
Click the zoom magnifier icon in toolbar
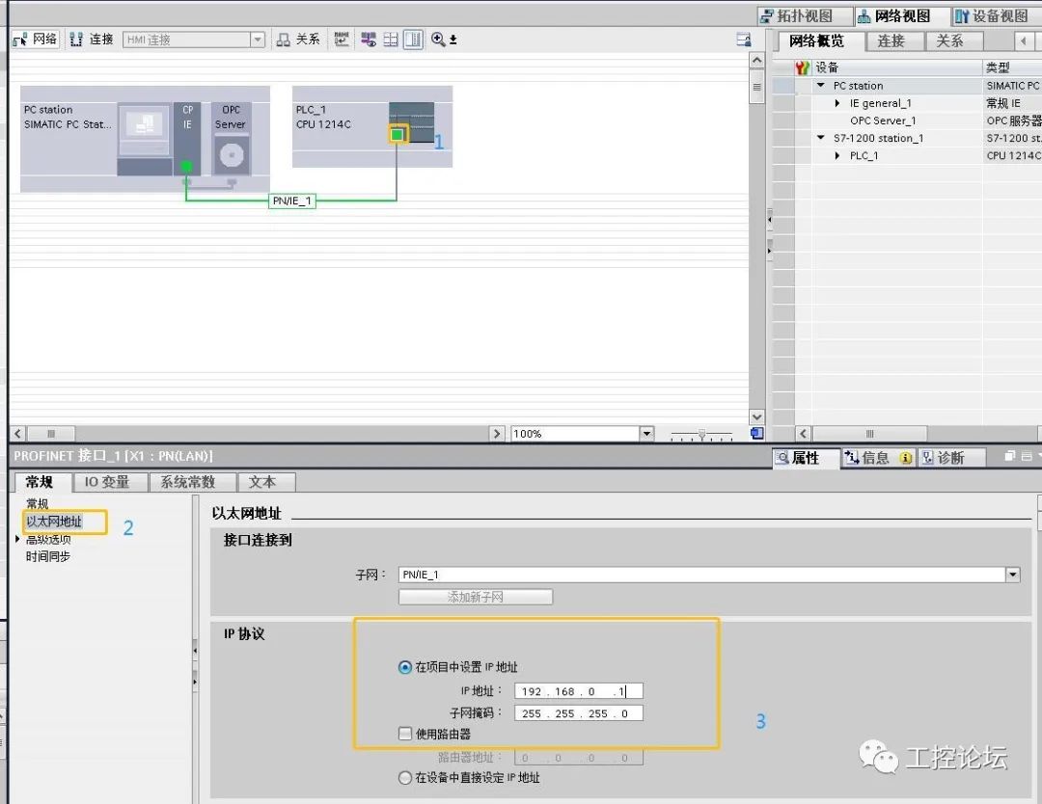(438, 40)
